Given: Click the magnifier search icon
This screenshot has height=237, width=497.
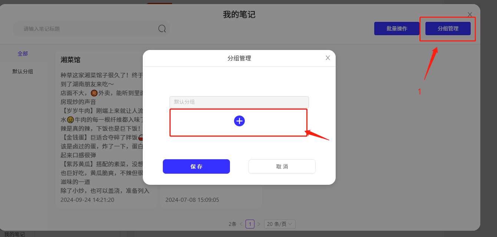Looking at the screenshot, I should [x=162, y=29].
